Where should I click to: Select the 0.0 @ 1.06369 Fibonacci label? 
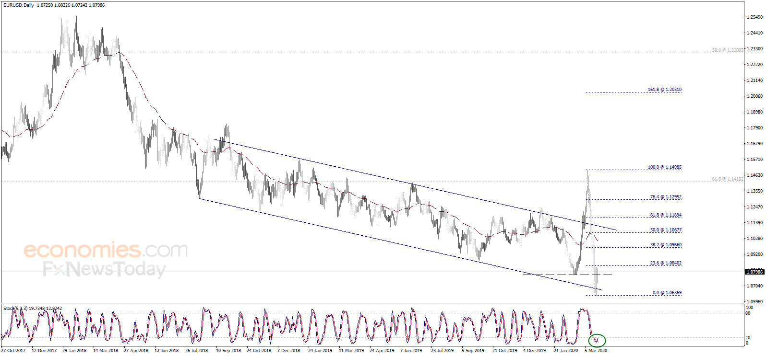point(667,293)
